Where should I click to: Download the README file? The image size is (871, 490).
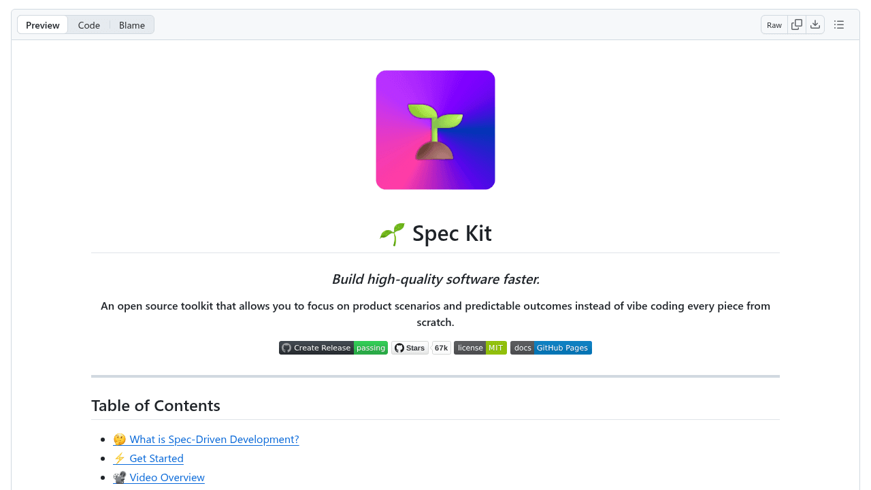[x=815, y=24]
